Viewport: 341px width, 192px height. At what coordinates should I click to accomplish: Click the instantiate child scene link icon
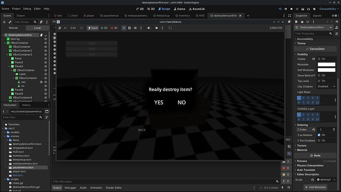tap(10, 22)
